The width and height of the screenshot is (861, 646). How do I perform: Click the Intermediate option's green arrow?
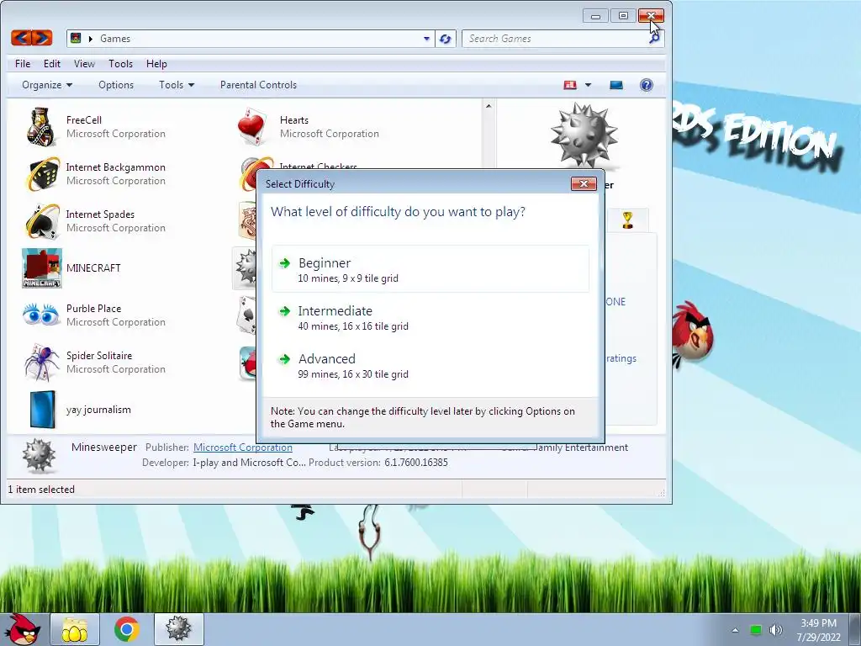[284, 311]
